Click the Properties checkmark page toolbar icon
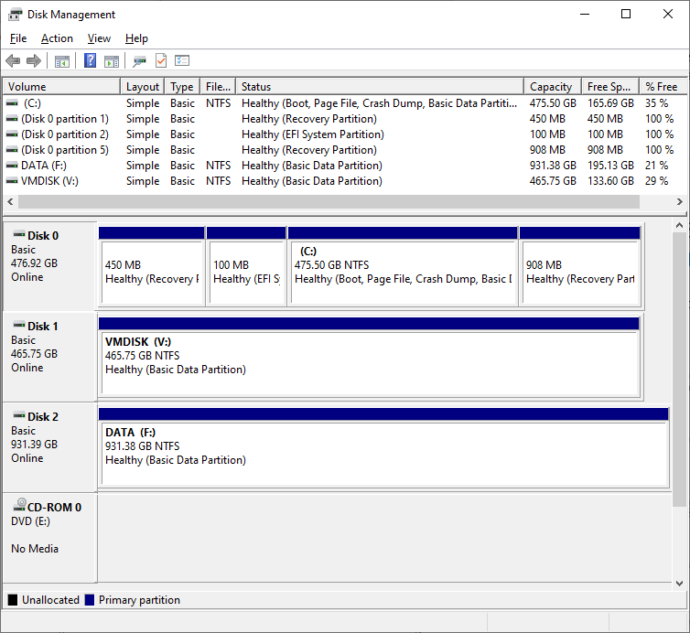 (x=161, y=60)
